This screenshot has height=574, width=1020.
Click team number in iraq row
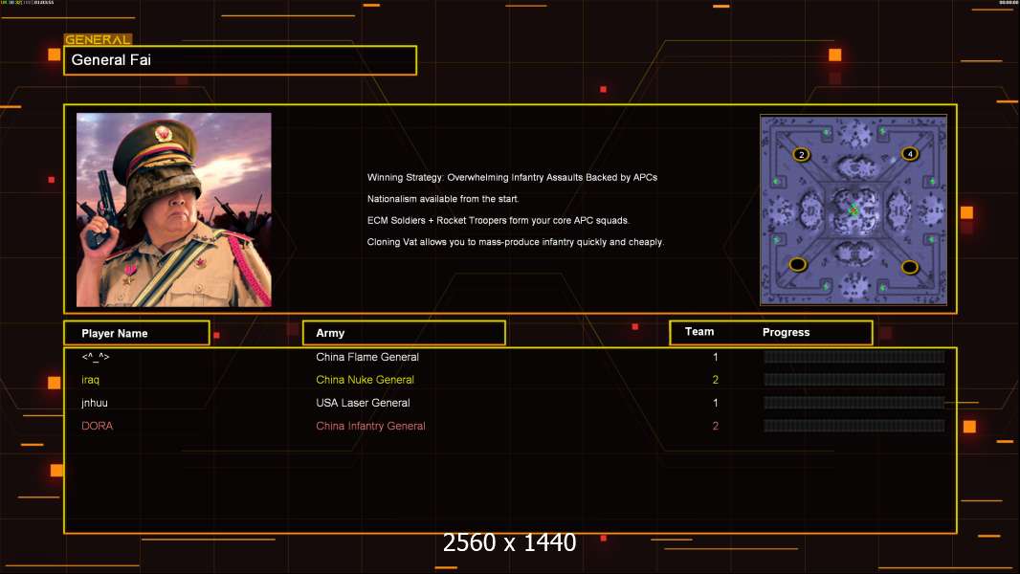(x=716, y=380)
